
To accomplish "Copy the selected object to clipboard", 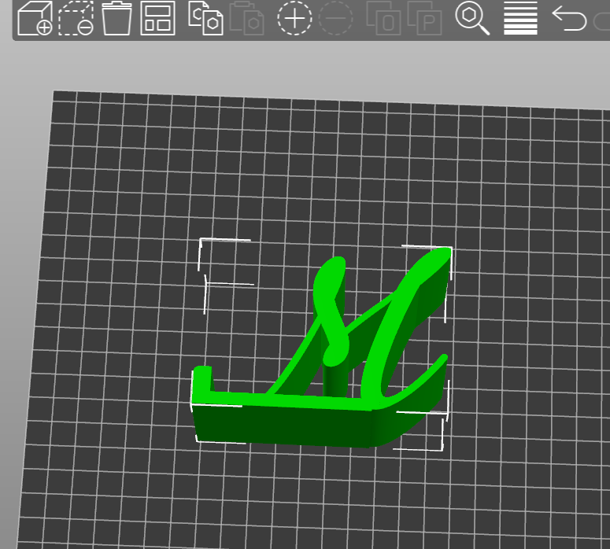I will [205, 18].
